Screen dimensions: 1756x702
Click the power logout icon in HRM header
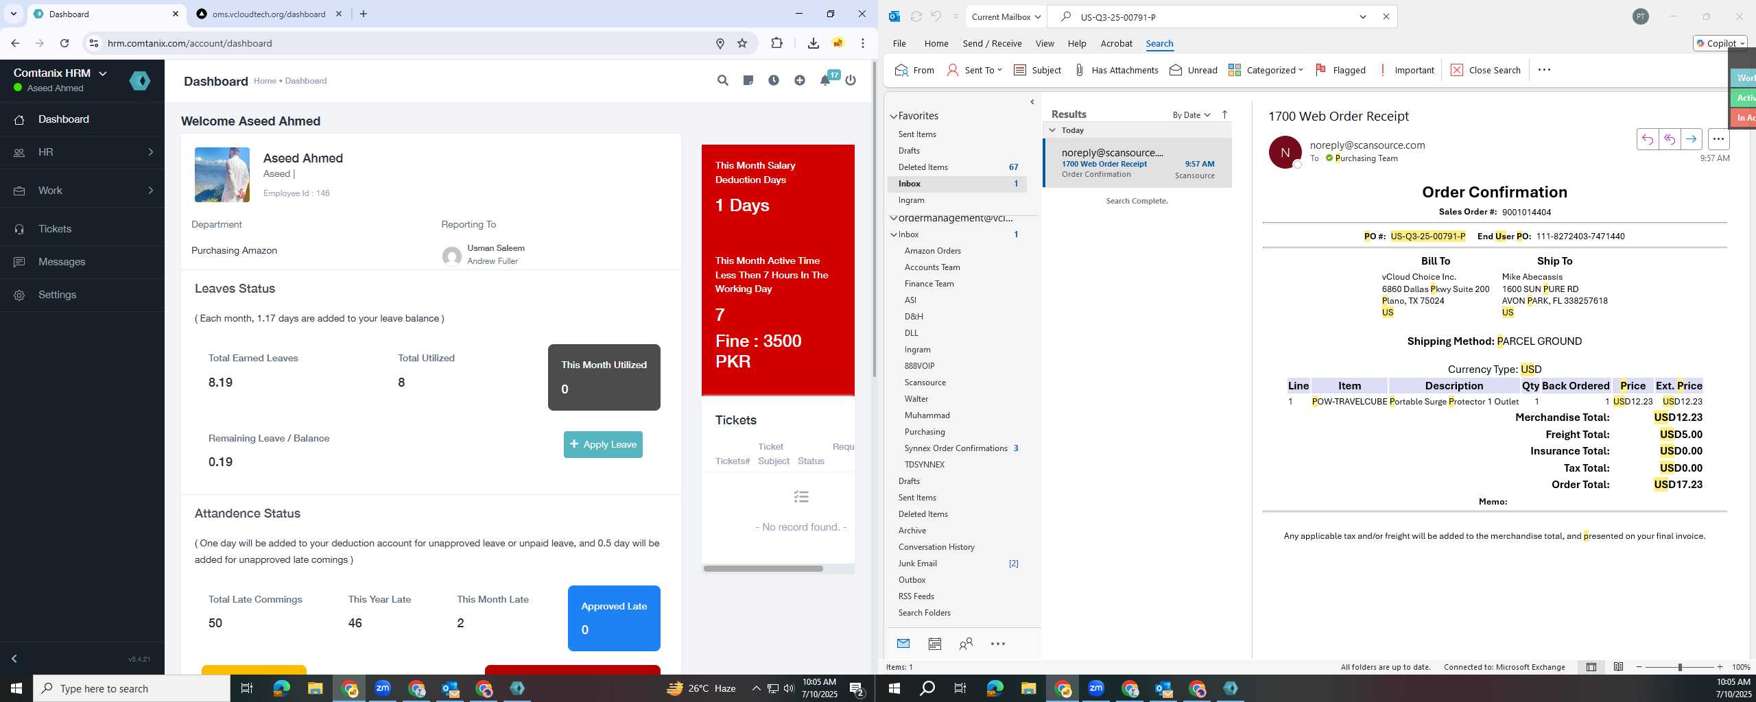click(x=851, y=80)
